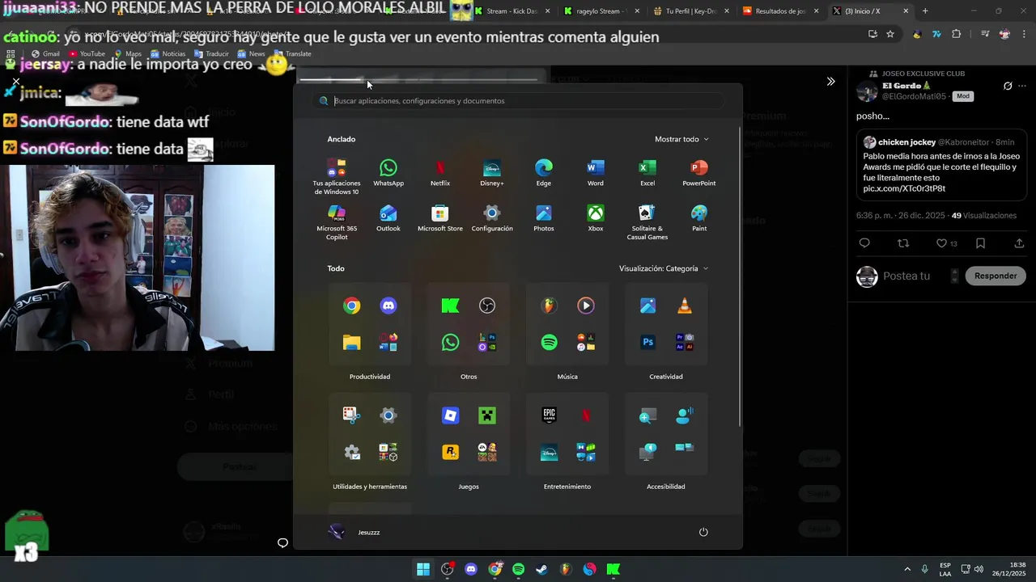The image size is (1036, 582).
Task: Open the Snipping Tool in Utilidades y herramientas
Action: click(352, 415)
